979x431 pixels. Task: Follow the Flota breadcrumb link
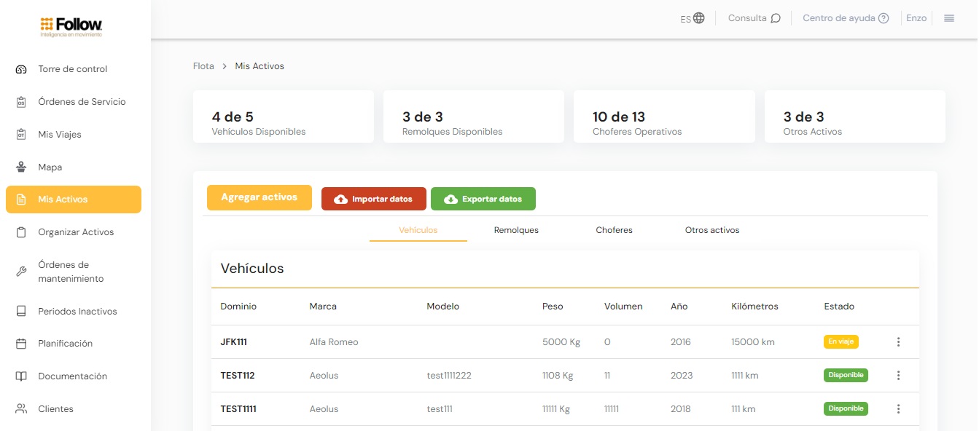(x=203, y=66)
